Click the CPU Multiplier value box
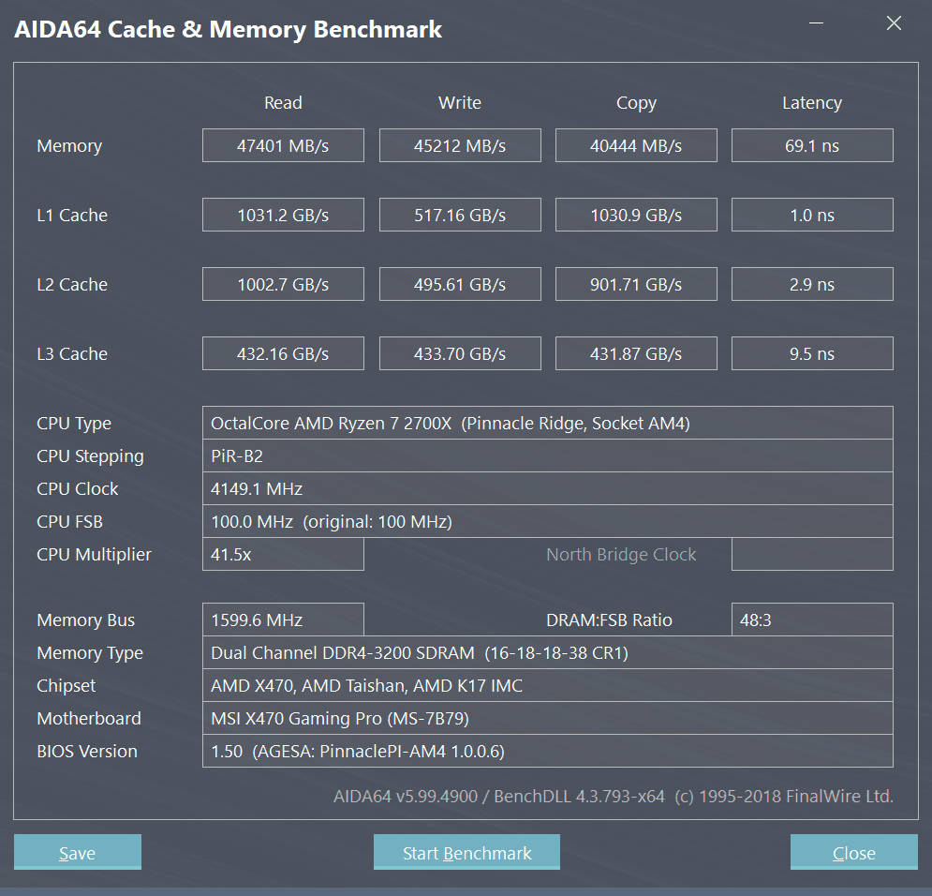Image resolution: width=932 pixels, height=896 pixels. (x=283, y=555)
